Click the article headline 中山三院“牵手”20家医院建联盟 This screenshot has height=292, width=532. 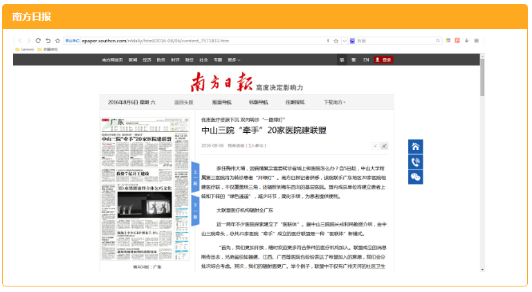pos(264,130)
